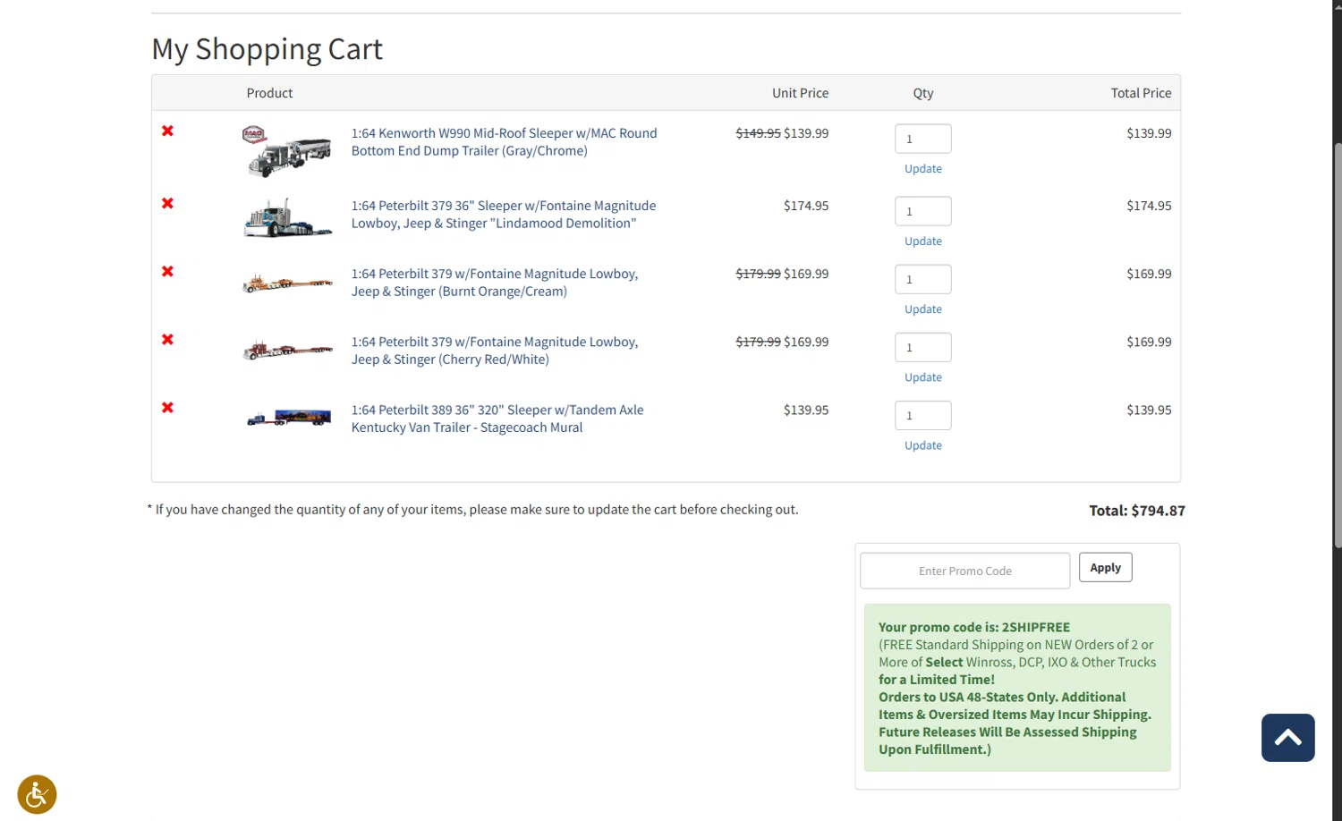Click Update under Stagecoach Mural quantity
The width and height of the screenshot is (1342, 821).
(x=923, y=444)
